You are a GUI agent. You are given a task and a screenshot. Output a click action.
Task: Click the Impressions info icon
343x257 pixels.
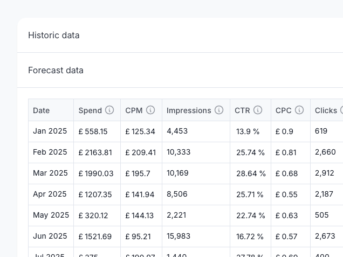click(219, 110)
